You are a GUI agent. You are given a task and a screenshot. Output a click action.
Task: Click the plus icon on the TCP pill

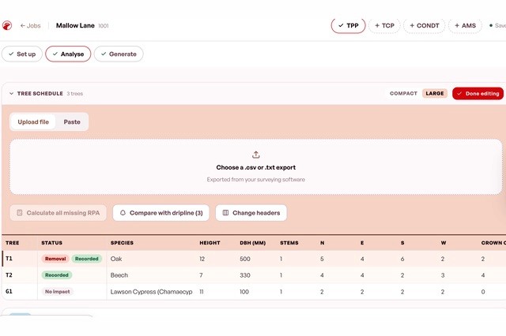[x=377, y=25]
